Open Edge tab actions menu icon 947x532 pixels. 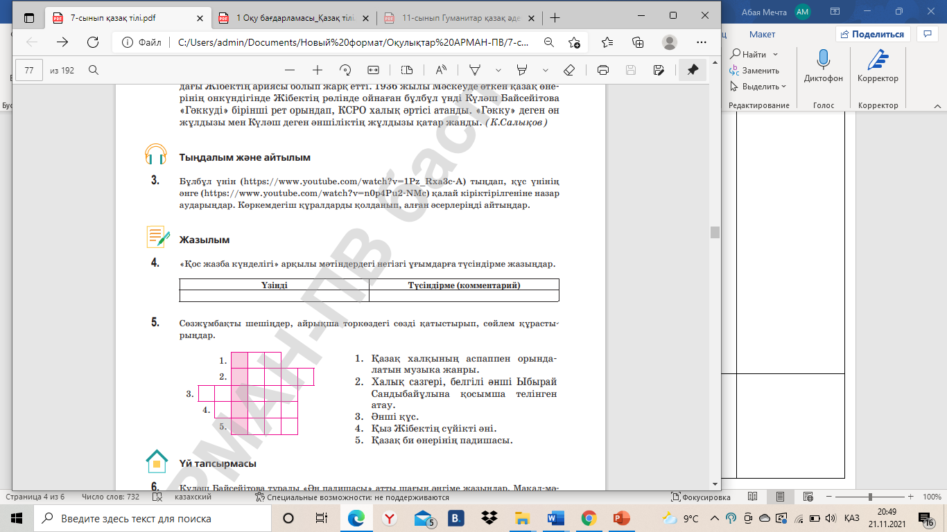(x=29, y=18)
